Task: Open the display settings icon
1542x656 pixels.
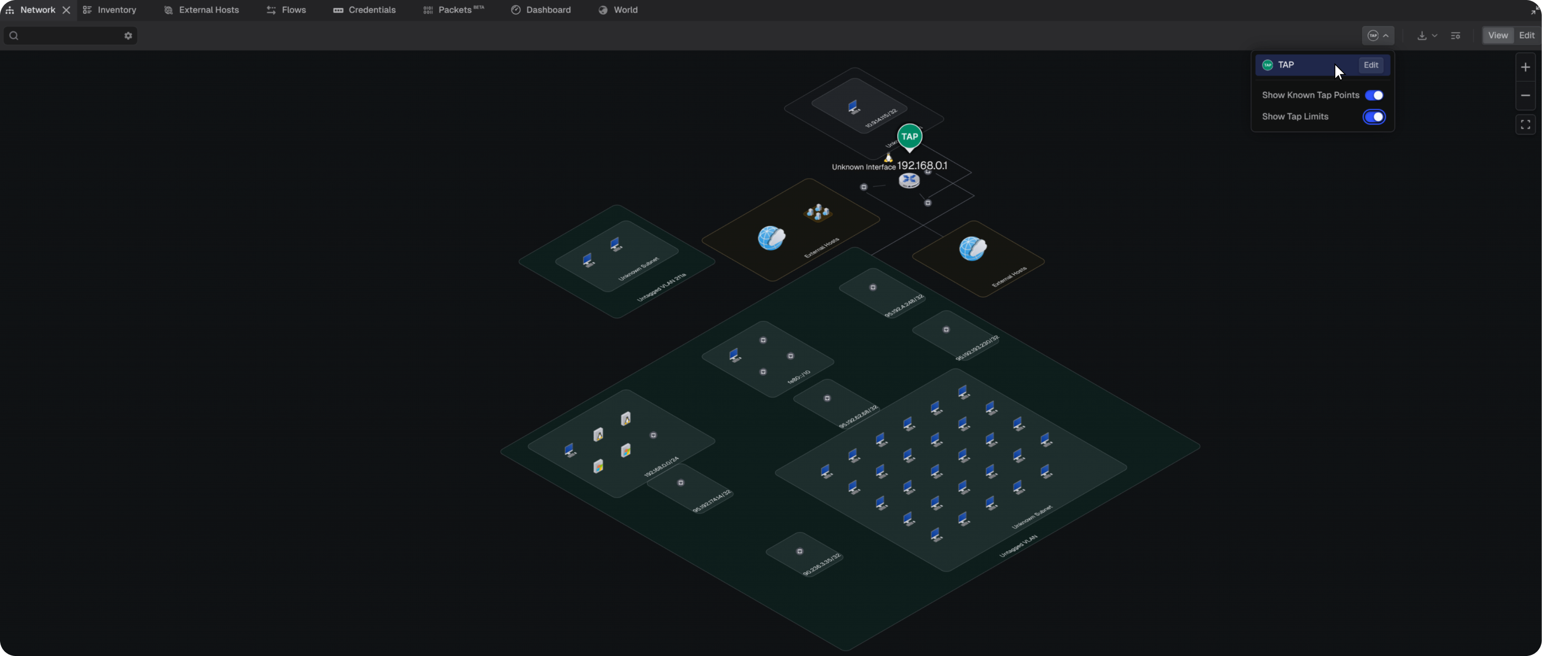Action: [1456, 36]
